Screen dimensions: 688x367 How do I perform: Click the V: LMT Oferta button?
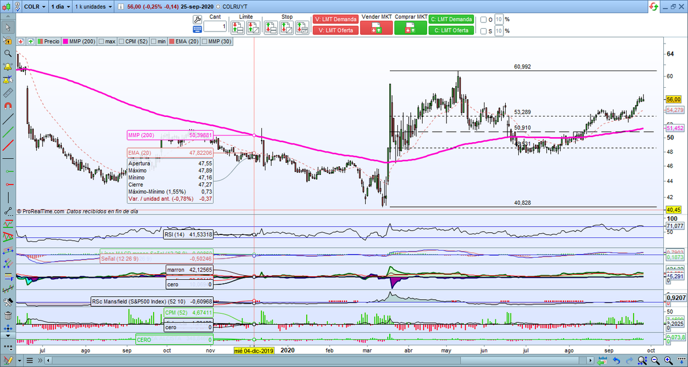(336, 30)
